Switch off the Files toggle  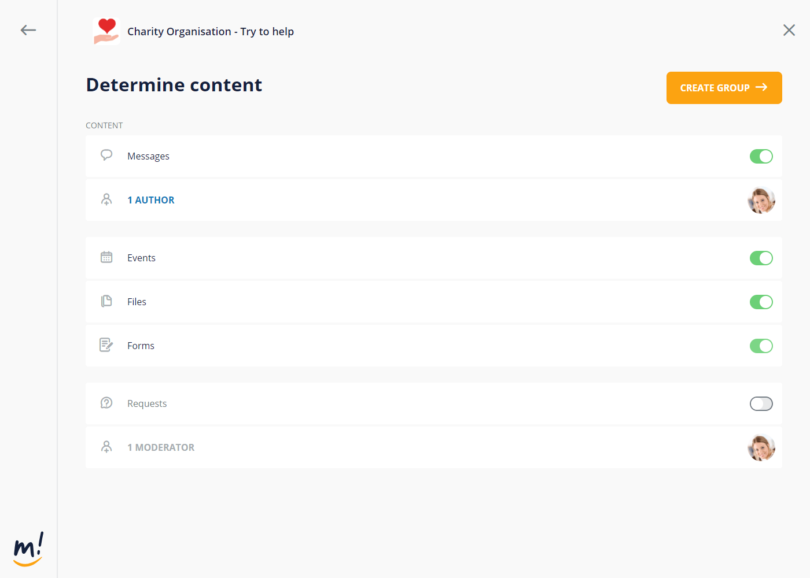click(761, 302)
